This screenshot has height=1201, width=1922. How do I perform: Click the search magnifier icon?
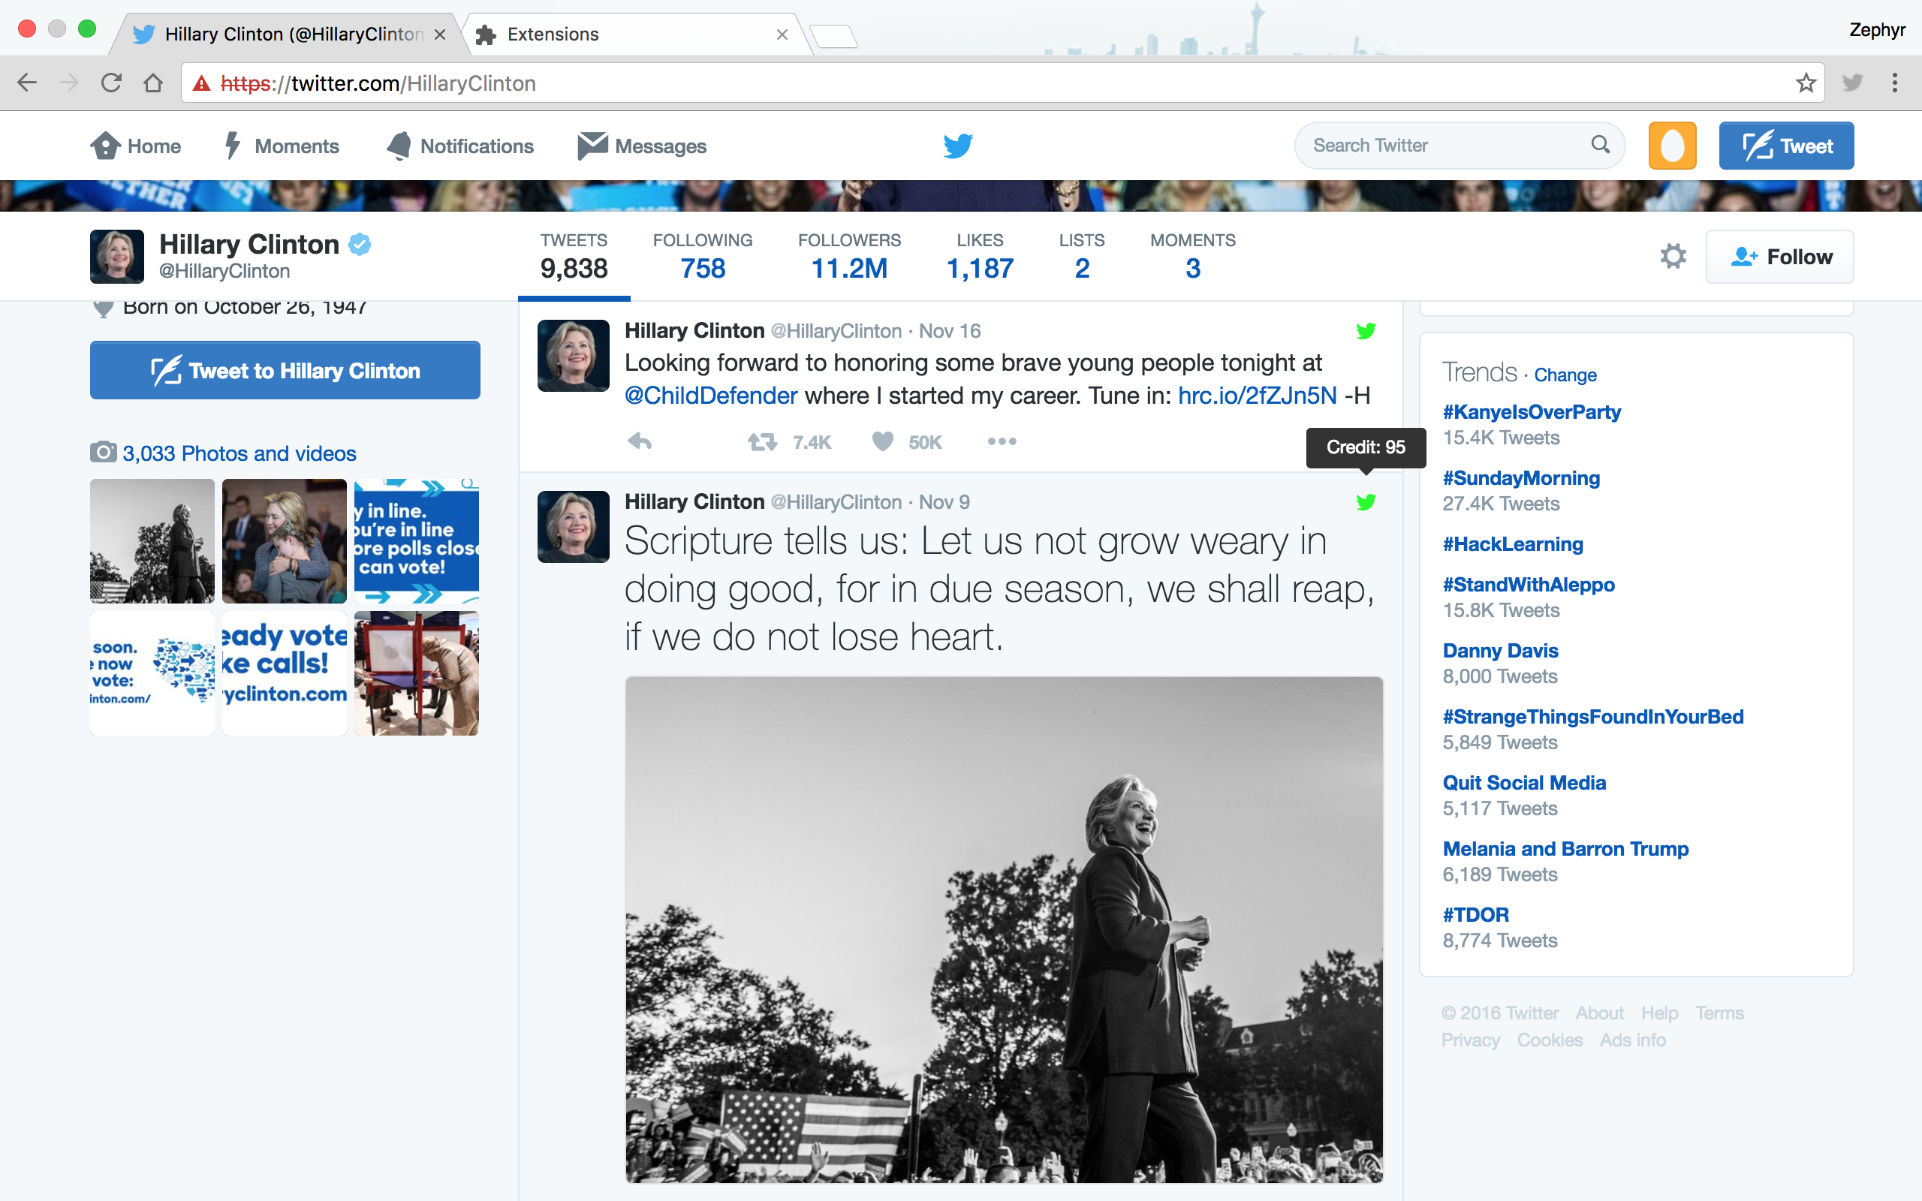click(x=1601, y=146)
